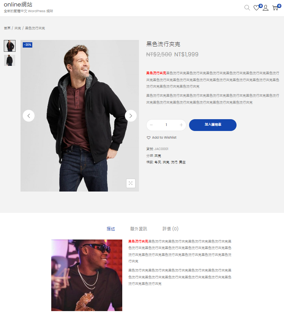Click the quantity input field
This screenshot has height=313, width=284.
[166, 125]
